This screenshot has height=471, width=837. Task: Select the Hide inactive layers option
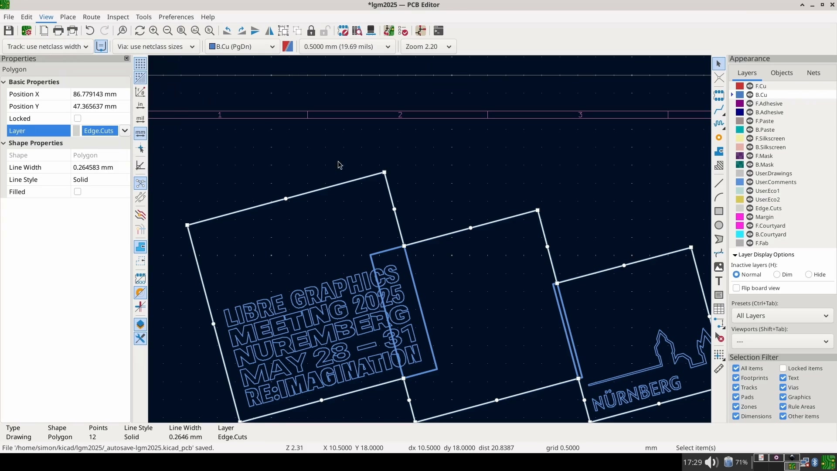[x=809, y=274]
